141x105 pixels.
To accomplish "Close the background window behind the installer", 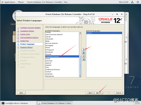I will [126, 14].
